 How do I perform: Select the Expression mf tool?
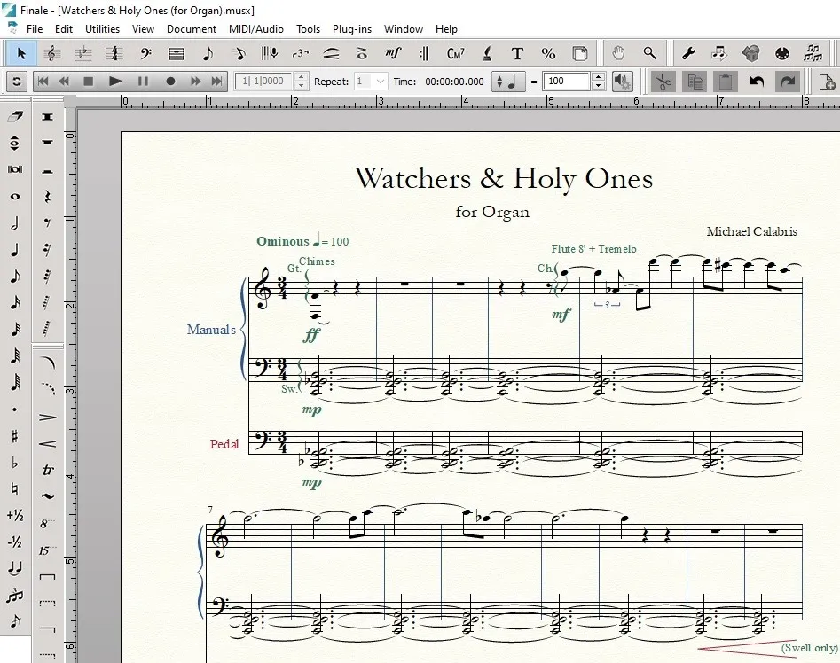[393, 53]
